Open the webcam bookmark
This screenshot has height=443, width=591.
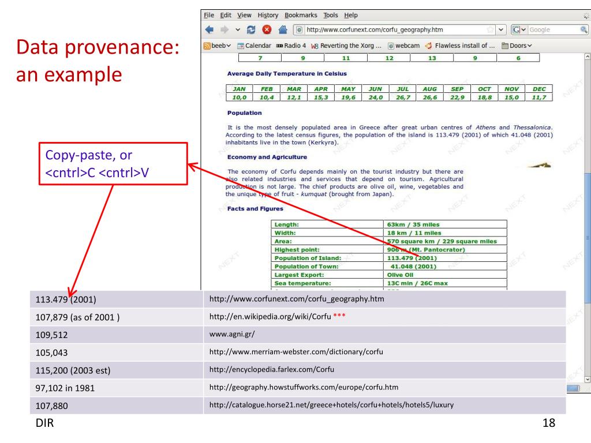point(403,46)
